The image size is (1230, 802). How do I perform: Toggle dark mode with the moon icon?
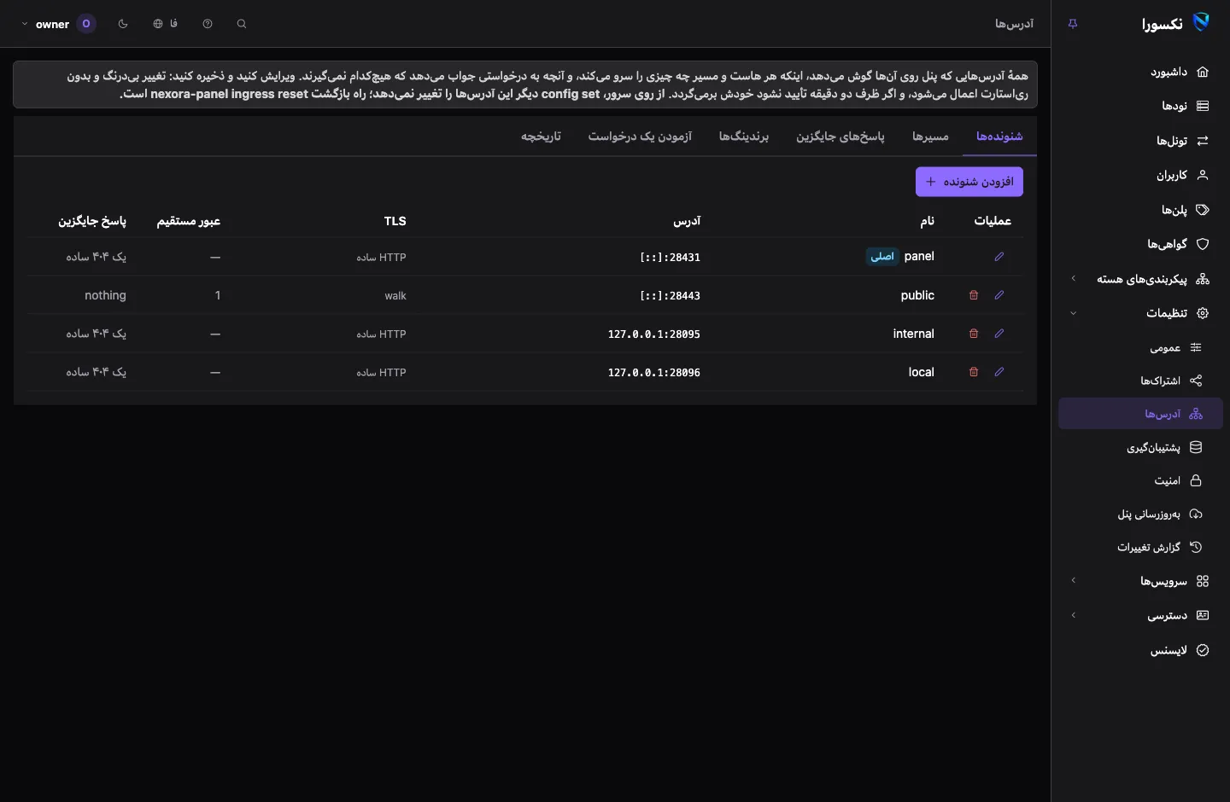coord(123,24)
